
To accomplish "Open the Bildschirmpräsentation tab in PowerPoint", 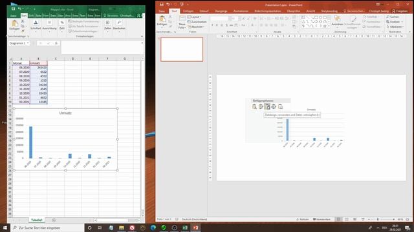I will [268, 11].
